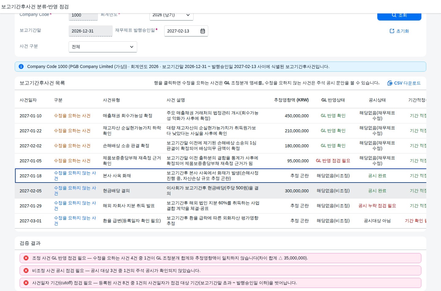Screen dimensions: 441x291
Task: Click the 검증 결과 section heading
Action: [x=30, y=243]
